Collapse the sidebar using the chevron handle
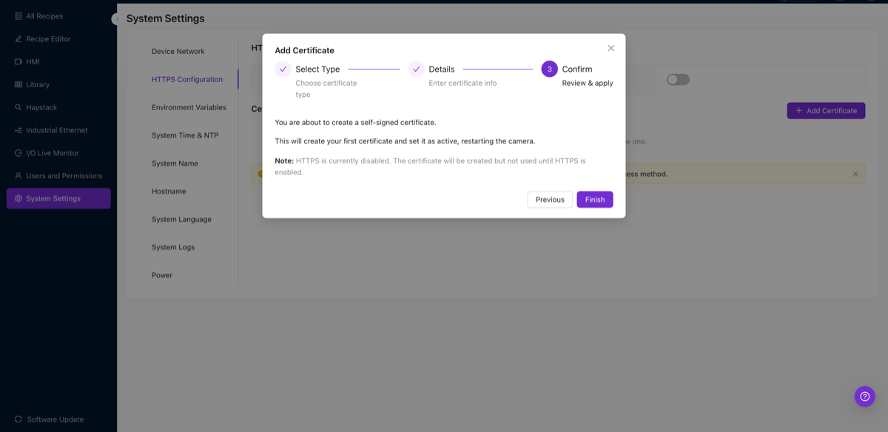 [117, 18]
